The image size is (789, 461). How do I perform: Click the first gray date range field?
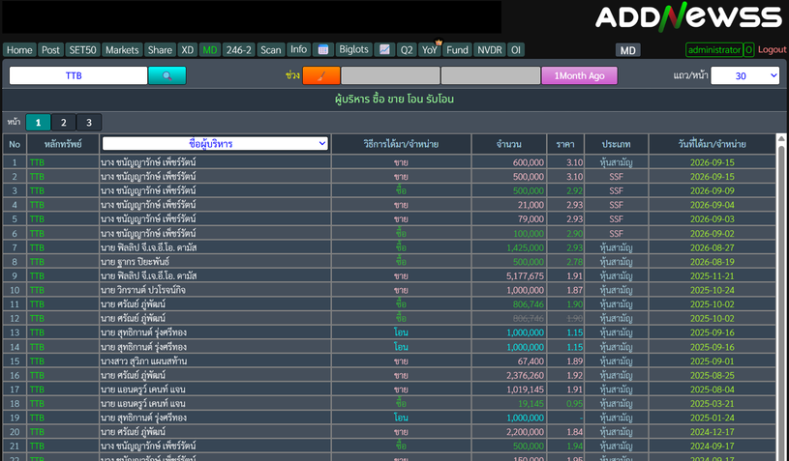390,75
